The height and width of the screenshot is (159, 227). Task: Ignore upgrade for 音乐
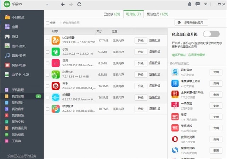(155, 86)
